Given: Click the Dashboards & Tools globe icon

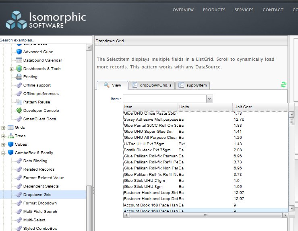Looking at the screenshot, I should click(19, 69).
